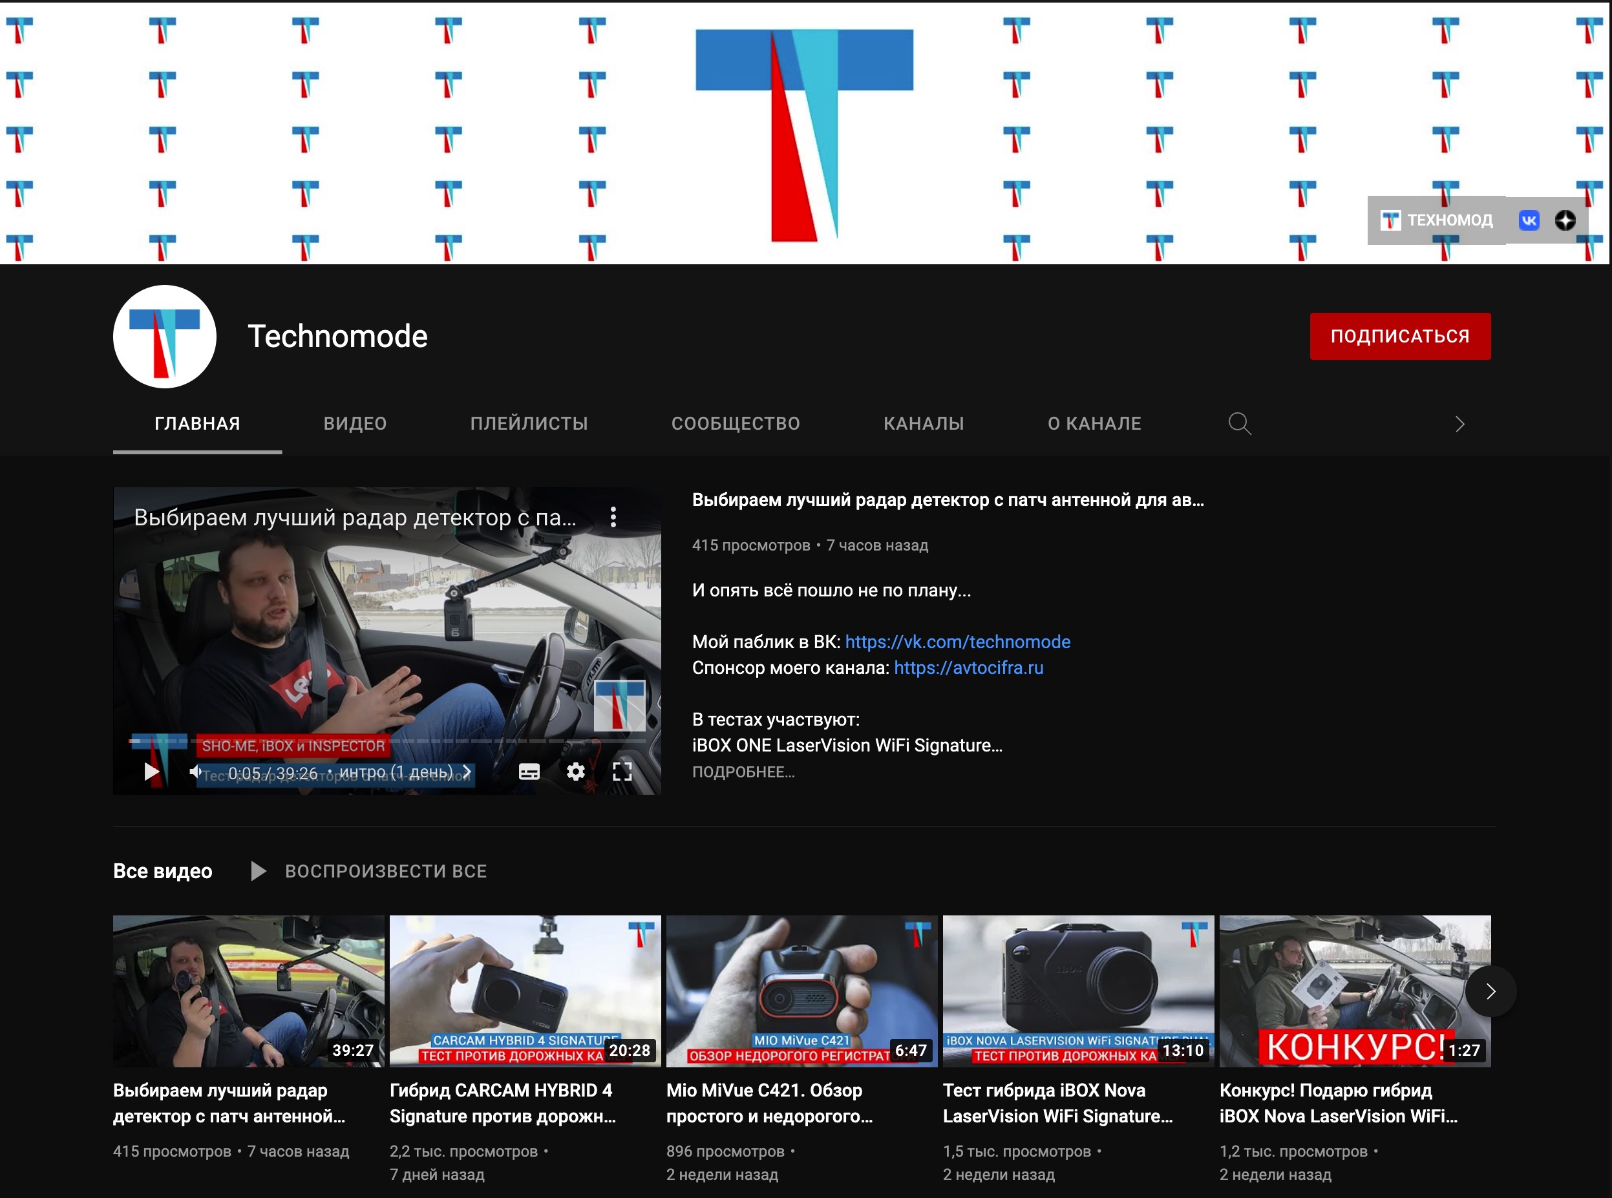Open the video player settings gear
Viewport: 1612px width, 1198px height.
(575, 772)
